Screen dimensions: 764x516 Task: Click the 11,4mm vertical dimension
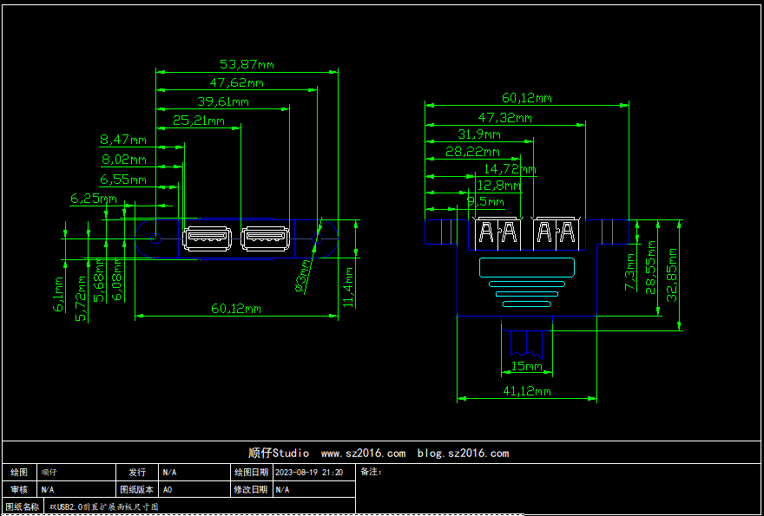(349, 287)
